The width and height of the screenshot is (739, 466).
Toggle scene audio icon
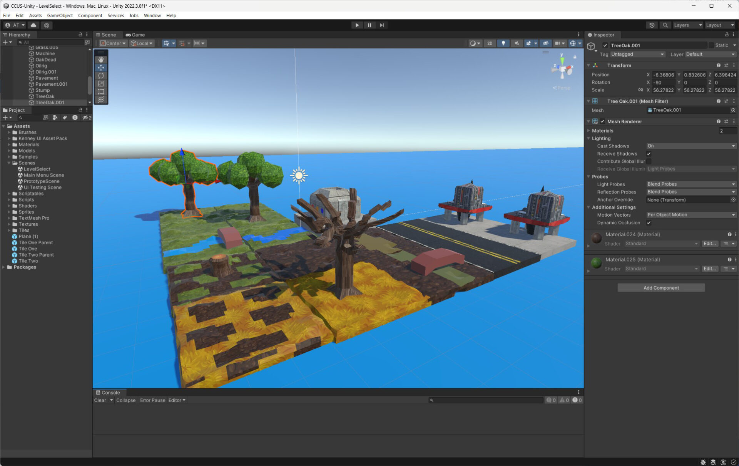pos(517,43)
